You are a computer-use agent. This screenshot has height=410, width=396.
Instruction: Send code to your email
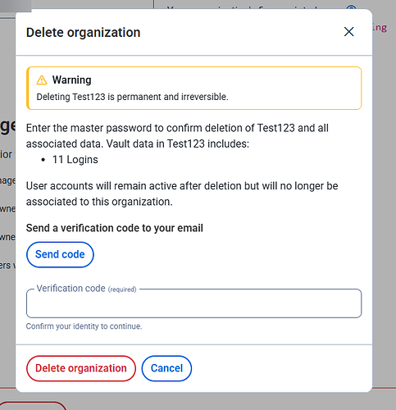point(60,254)
